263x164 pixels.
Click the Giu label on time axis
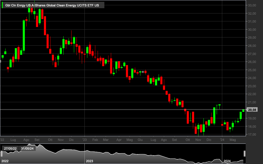tap(140, 140)
